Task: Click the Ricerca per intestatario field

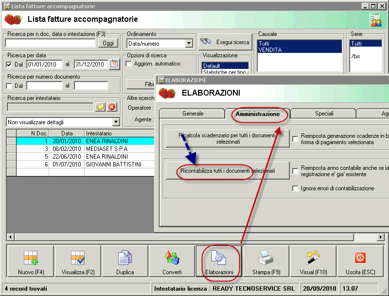Action: [51, 107]
